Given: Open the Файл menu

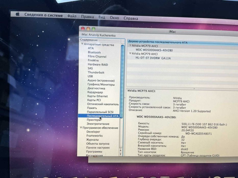Looking at the screenshot, I should pyautogui.click(x=72, y=16).
